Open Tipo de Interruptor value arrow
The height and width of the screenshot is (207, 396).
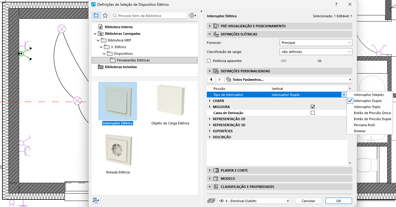click(x=344, y=95)
